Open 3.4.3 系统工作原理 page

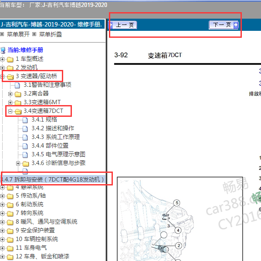(x=56, y=137)
